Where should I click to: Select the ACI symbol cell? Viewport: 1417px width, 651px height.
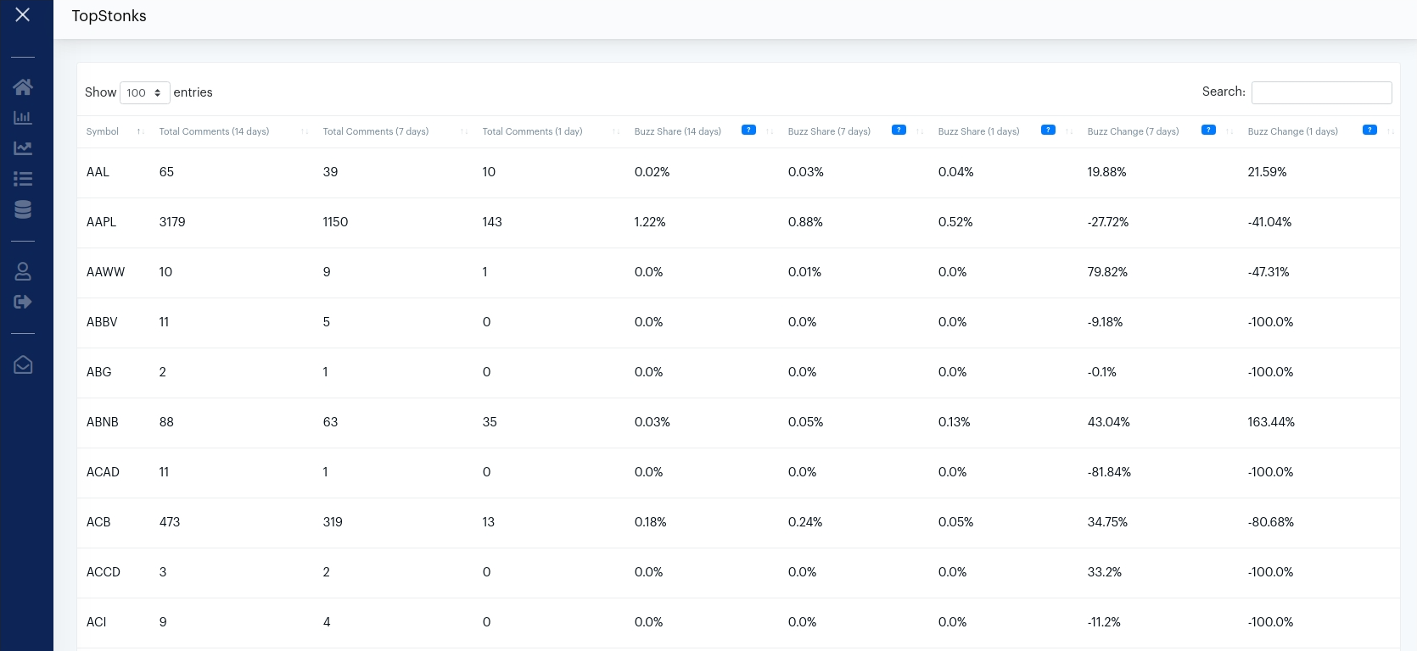pos(97,622)
